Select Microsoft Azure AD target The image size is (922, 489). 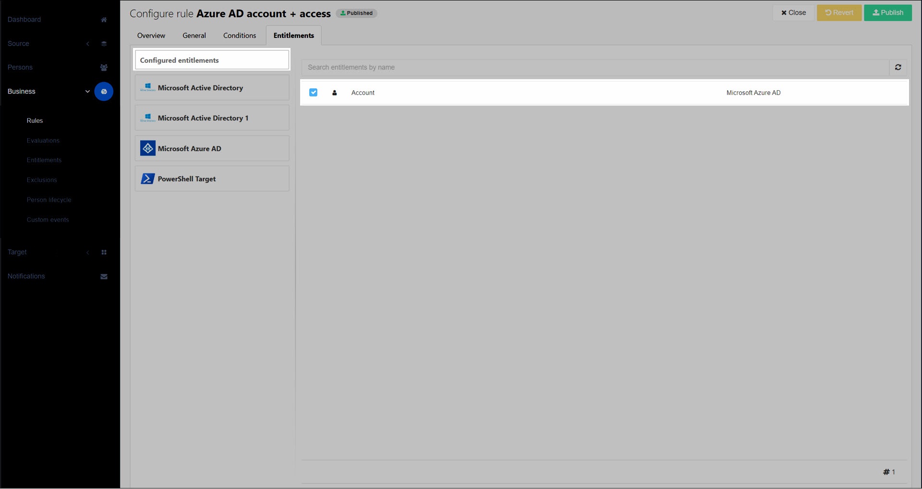pyautogui.click(x=212, y=148)
